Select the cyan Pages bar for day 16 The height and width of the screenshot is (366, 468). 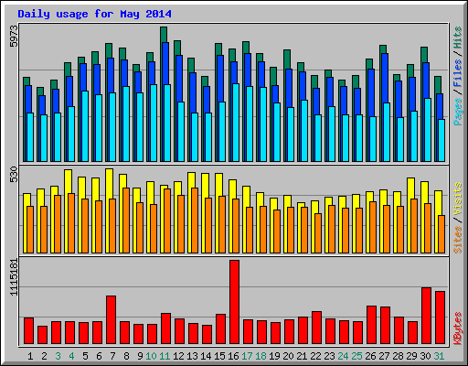[236, 123]
